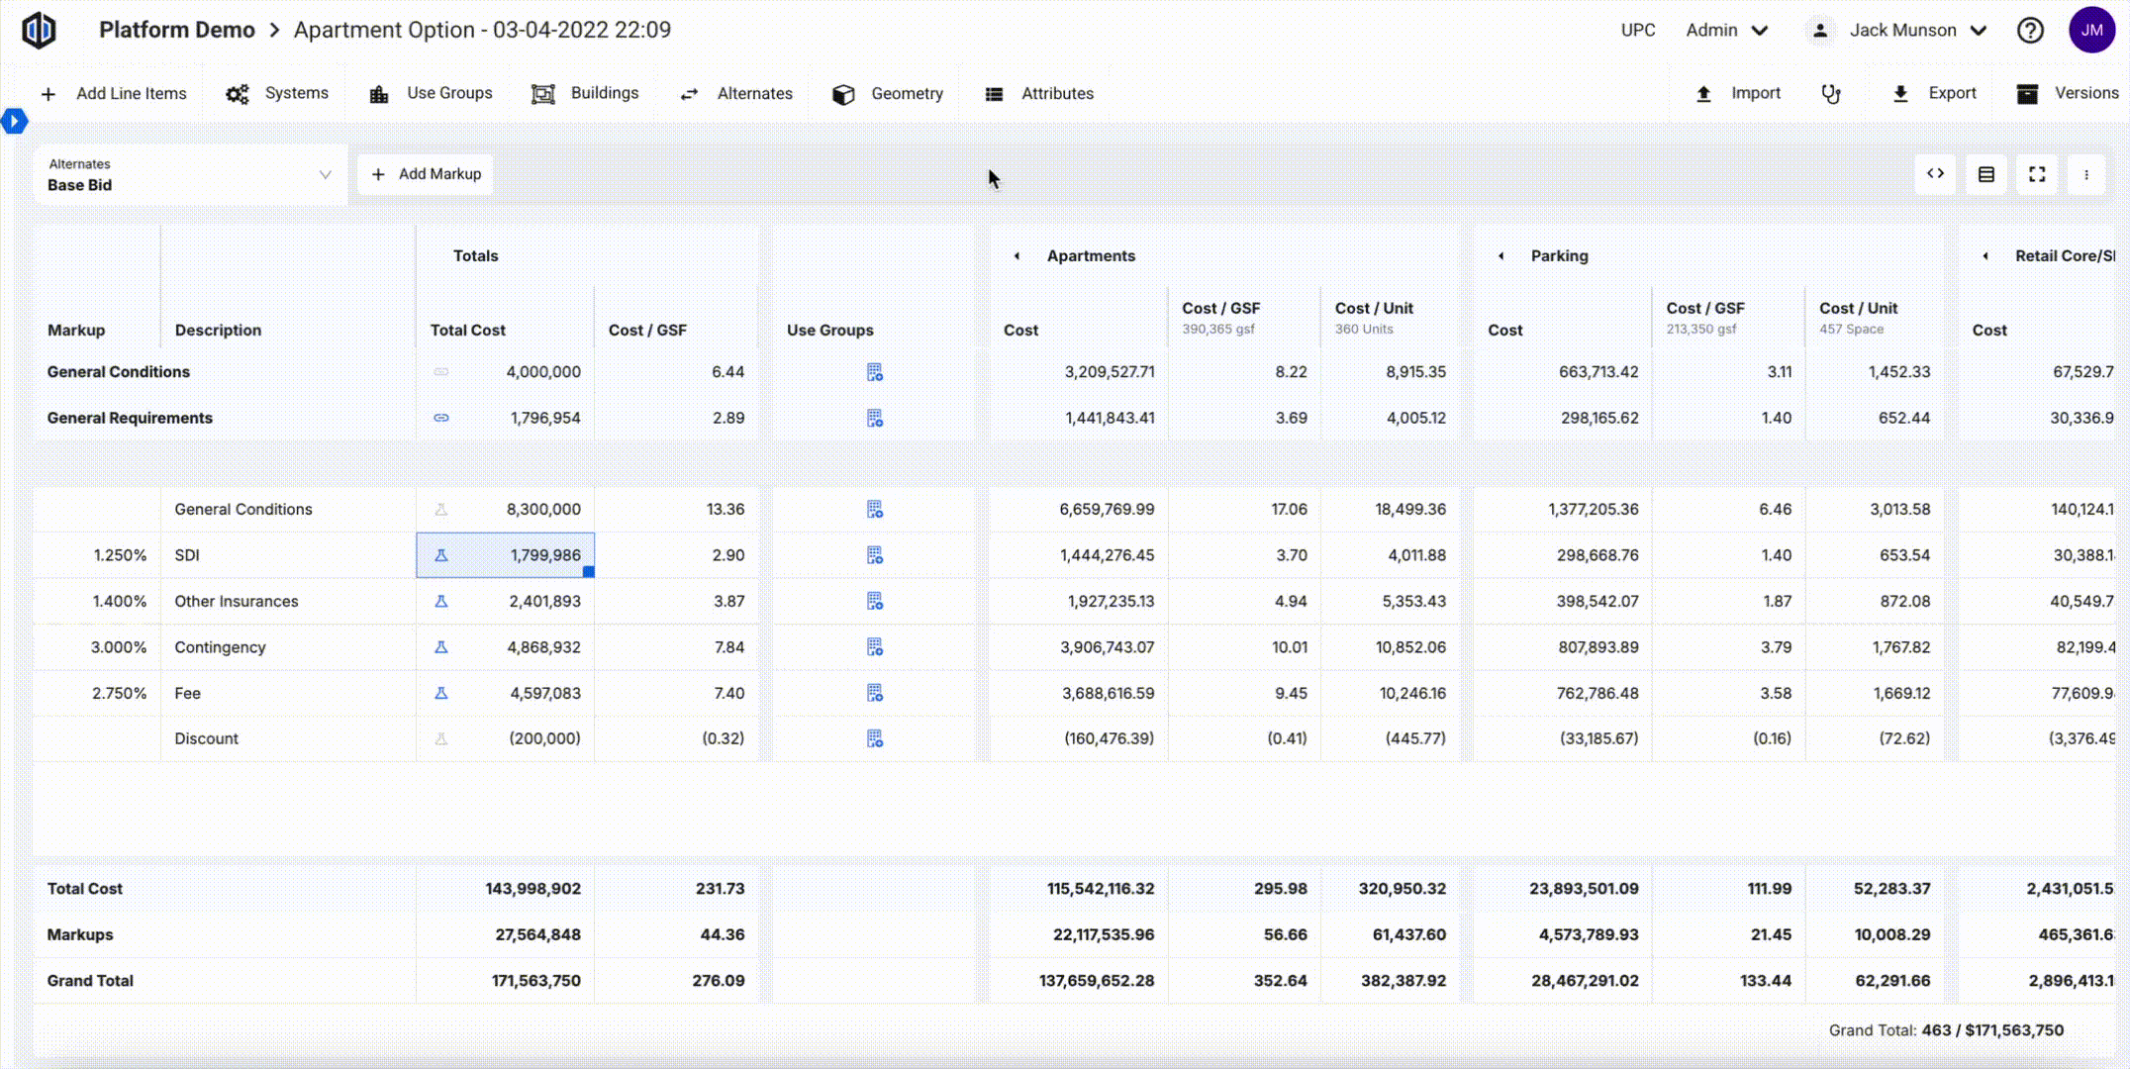
Task: Open the Alternates Base Bid dropdown
Action: coord(190,175)
